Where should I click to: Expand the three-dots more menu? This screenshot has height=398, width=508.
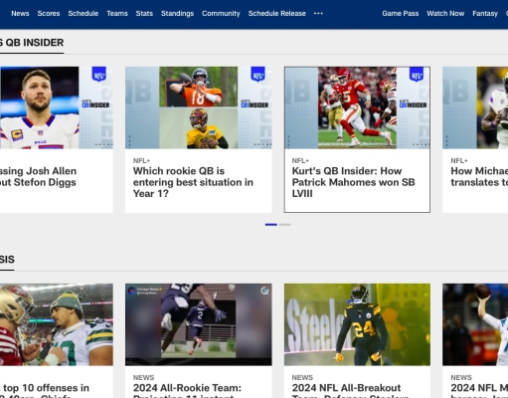[318, 14]
